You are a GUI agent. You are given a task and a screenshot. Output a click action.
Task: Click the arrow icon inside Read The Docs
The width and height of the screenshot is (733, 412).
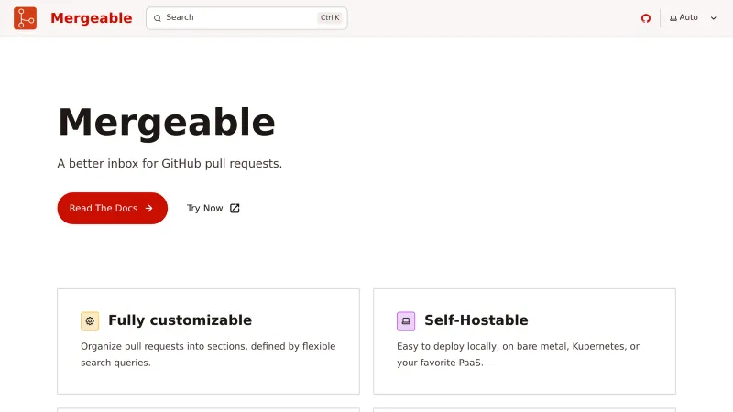(149, 209)
